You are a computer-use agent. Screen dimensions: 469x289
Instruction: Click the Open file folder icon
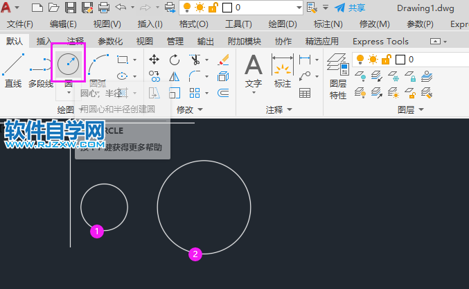pyautogui.click(x=53, y=8)
